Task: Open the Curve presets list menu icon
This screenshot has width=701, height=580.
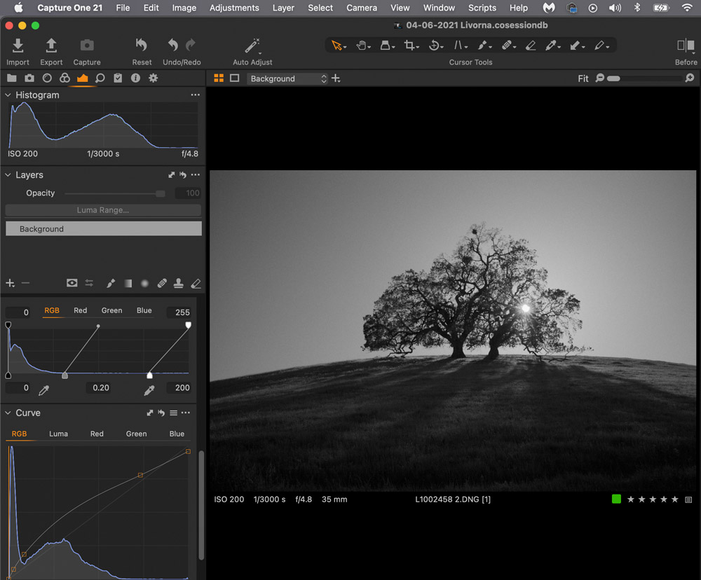Action: pos(173,413)
